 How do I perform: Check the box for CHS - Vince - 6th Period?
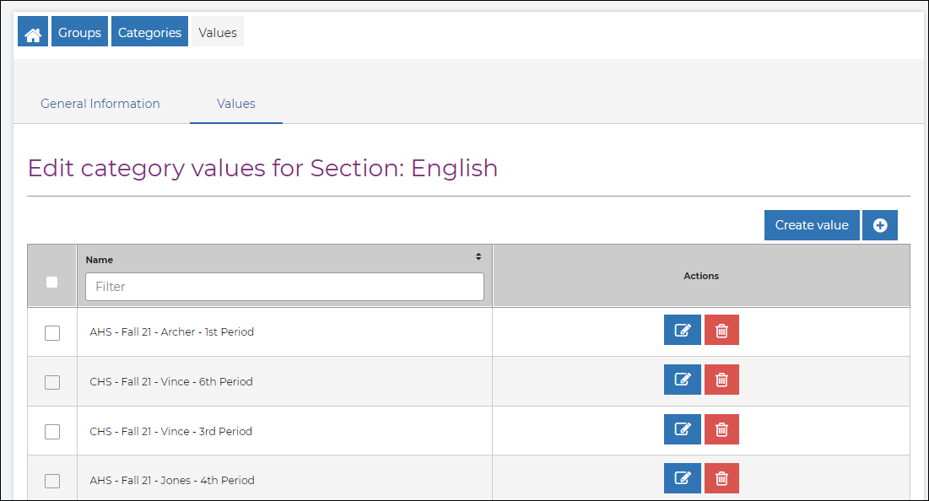[x=51, y=381]
